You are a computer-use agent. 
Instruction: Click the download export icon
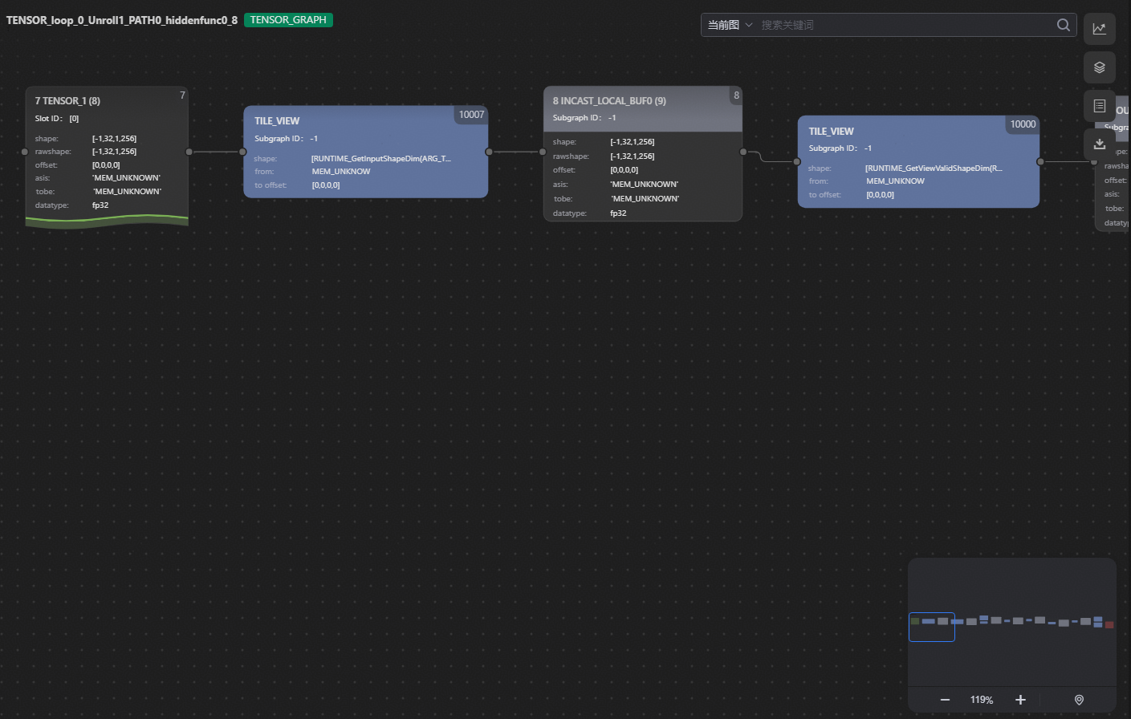[1099, 144]
